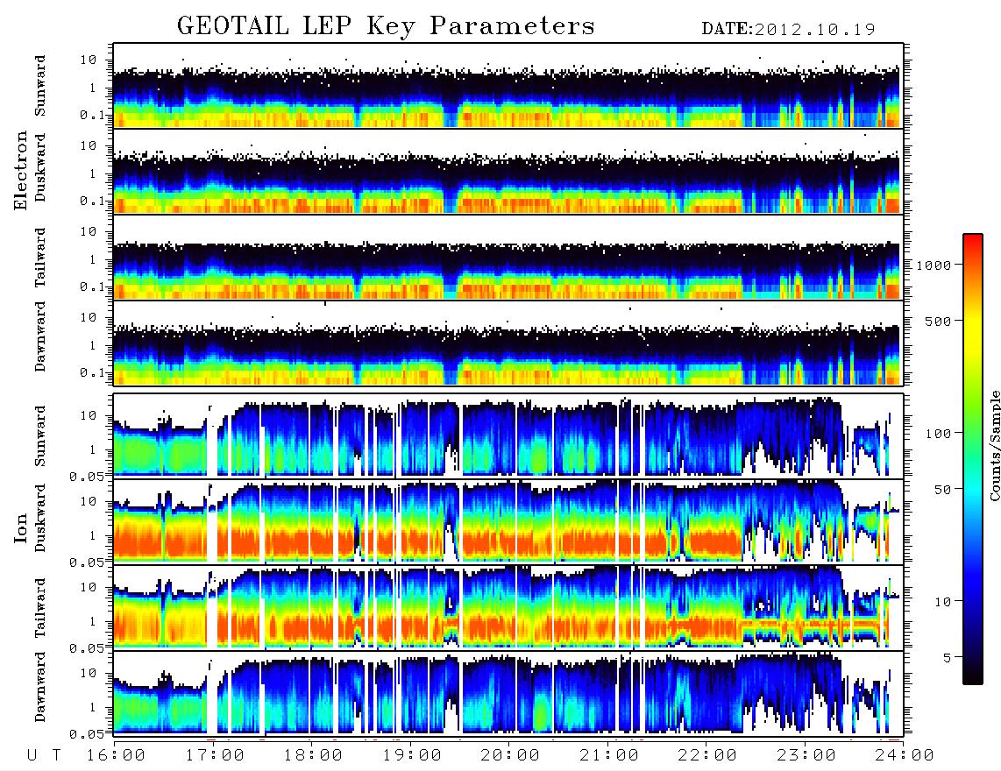
Task: Click the Ion Duskward spectrogram panel
Action: (x=508, y=521)
